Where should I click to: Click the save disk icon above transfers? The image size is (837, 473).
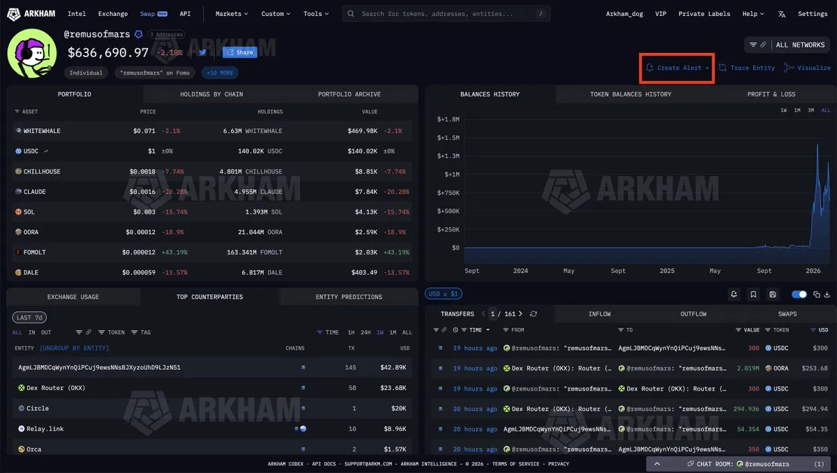click(772, 295)
